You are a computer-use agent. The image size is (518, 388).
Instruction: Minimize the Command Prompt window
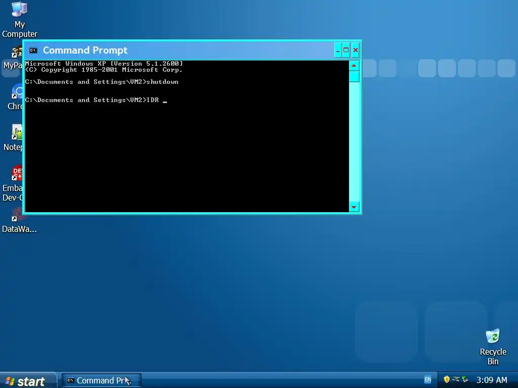(337, 50)
